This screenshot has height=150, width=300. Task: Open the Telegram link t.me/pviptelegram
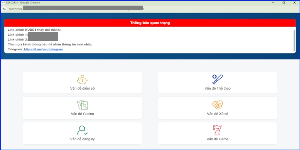(43, 49)
